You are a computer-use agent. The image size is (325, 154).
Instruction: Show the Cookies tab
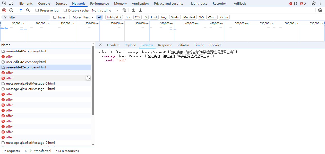[215, 45]
